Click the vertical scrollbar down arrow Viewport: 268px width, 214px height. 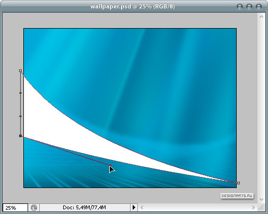[262, 199]
